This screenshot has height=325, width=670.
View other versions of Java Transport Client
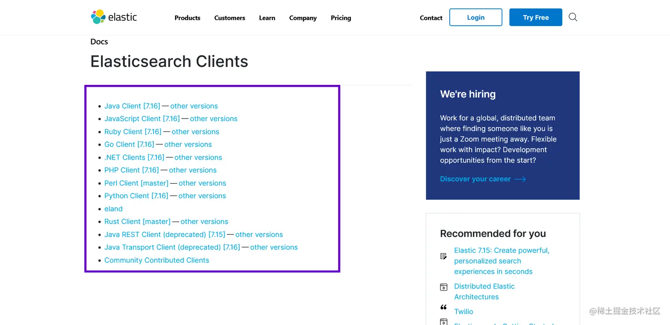tap(274, 248)
